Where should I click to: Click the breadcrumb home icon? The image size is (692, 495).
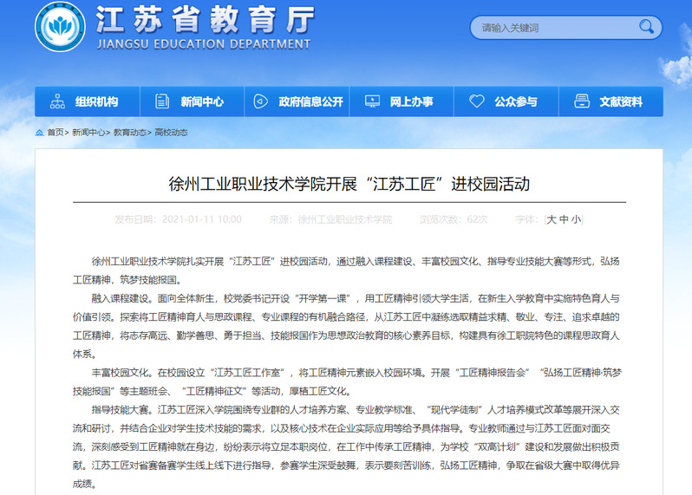40,133
